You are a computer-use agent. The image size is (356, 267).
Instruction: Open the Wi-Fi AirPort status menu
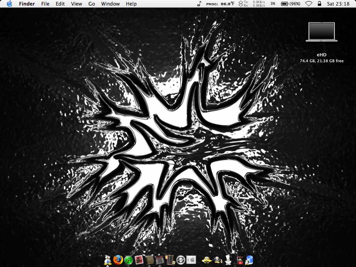308,4
